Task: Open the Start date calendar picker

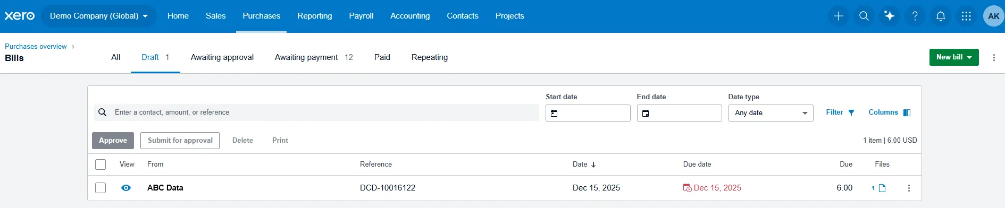Action: click(x=554, y=113)
